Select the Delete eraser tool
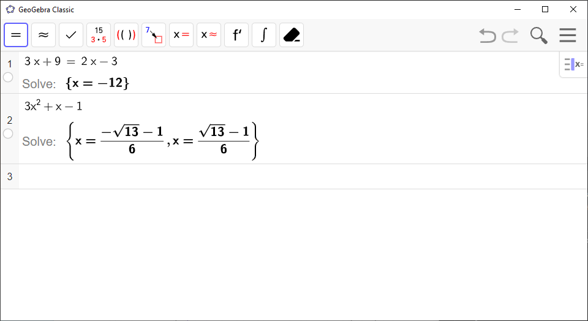 (292, 35)
